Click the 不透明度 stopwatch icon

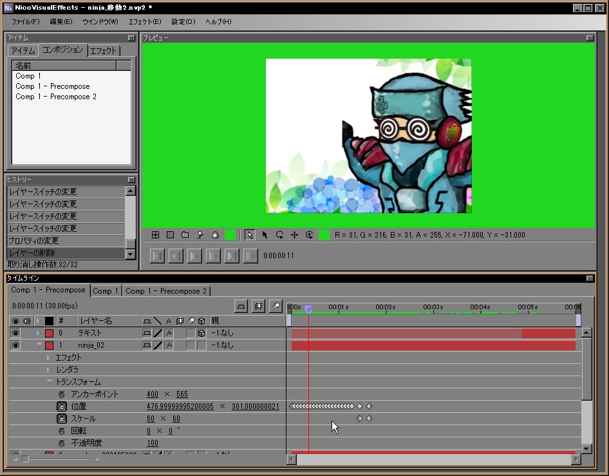coord(61,443)
